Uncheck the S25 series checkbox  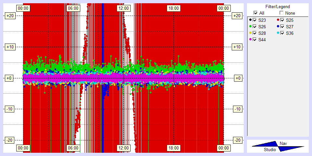pos(282,20)
